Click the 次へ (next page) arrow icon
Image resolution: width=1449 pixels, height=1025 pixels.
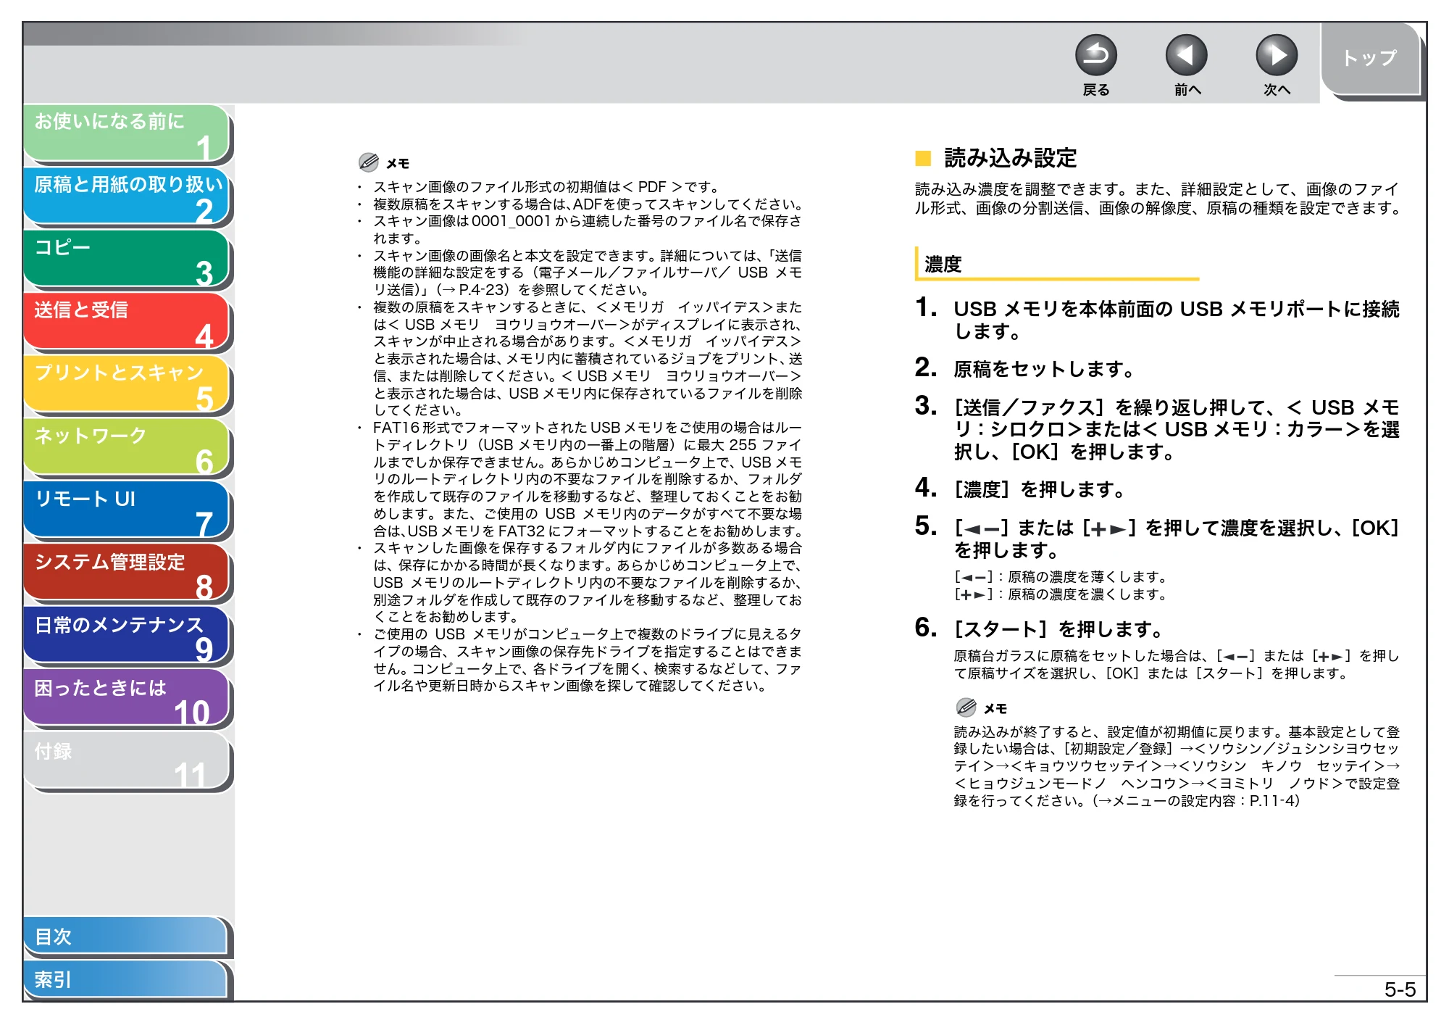click(x=1276, y=55)
